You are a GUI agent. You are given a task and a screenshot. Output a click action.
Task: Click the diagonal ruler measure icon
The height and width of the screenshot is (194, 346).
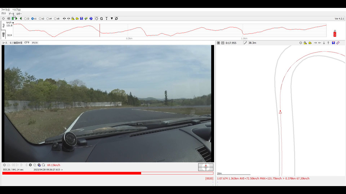[245, 43]
